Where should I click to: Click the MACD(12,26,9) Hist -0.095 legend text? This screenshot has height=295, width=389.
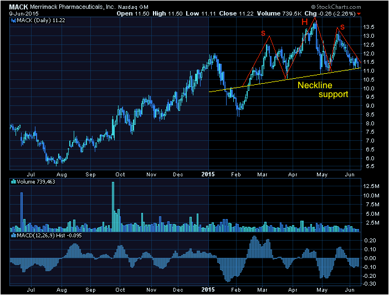[x=49, y=236]
